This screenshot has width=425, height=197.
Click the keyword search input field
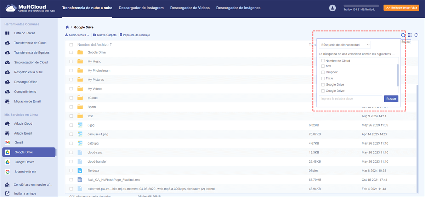(350, 98)
